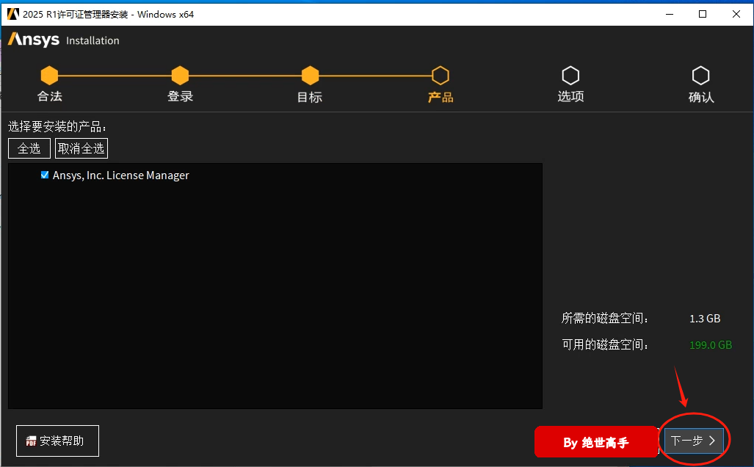The image size is (754, 467).
Task: Open 安装帮助 installation help PDF
Action: 57,441
